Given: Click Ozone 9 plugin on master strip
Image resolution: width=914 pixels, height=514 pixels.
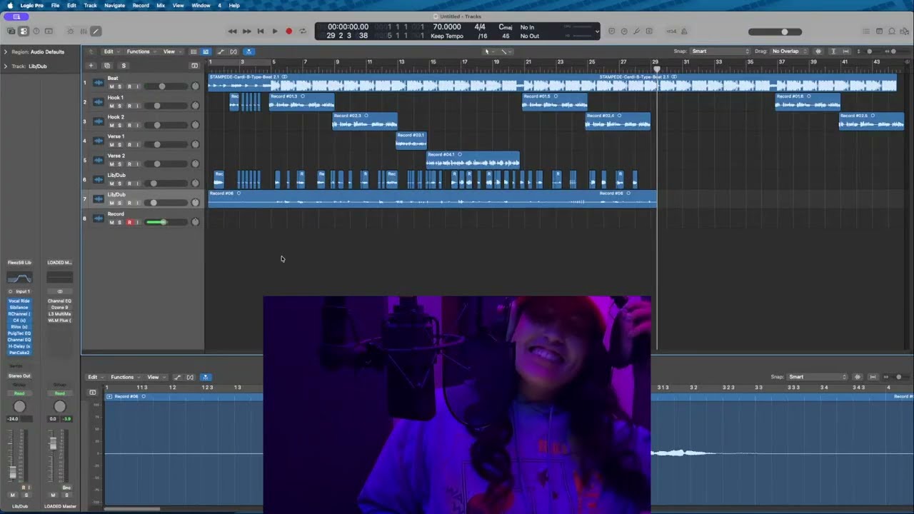Looking at the screenshot, I should click(59, 308).
